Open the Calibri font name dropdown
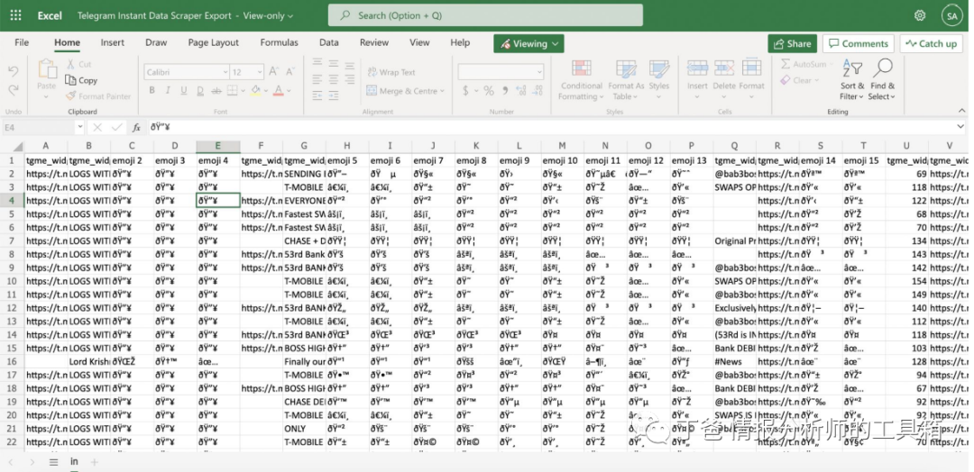Image resolution: width=974 pixels, height=472 pixels. pyautogui.click(x=187, y=72)
